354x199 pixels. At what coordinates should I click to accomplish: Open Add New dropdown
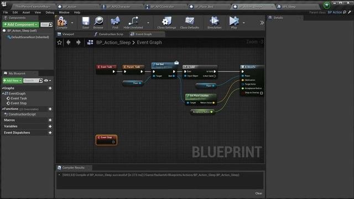[x=12, y=81]
